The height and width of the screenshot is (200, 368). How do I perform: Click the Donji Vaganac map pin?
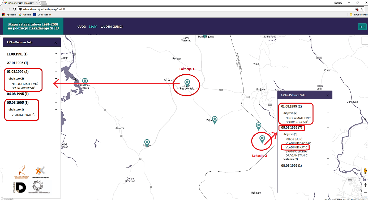[204, 36]
